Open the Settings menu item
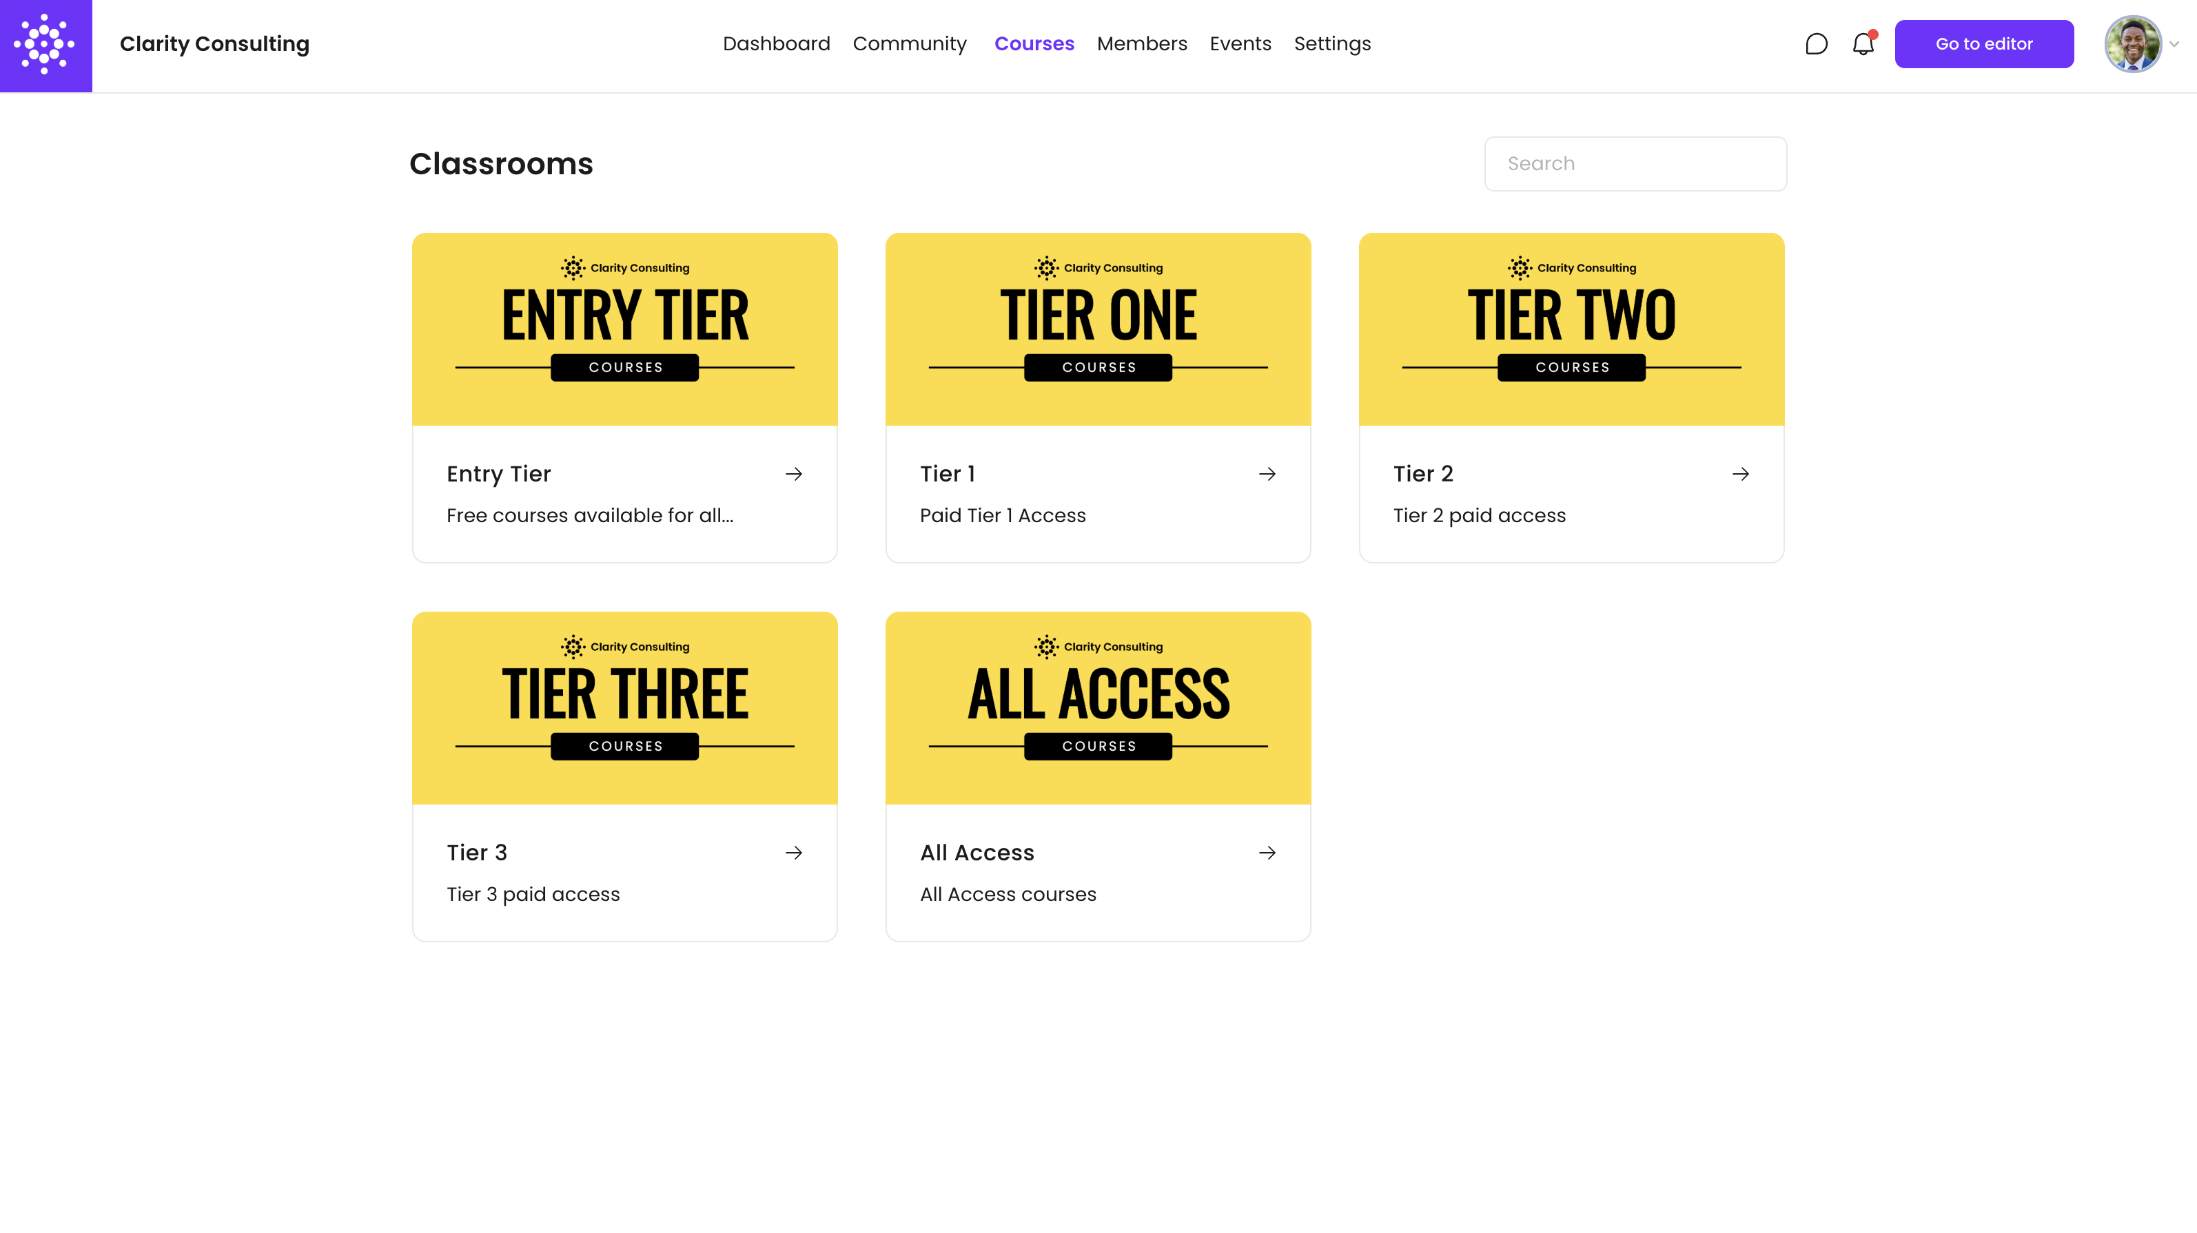 (x=1332, y=44)
